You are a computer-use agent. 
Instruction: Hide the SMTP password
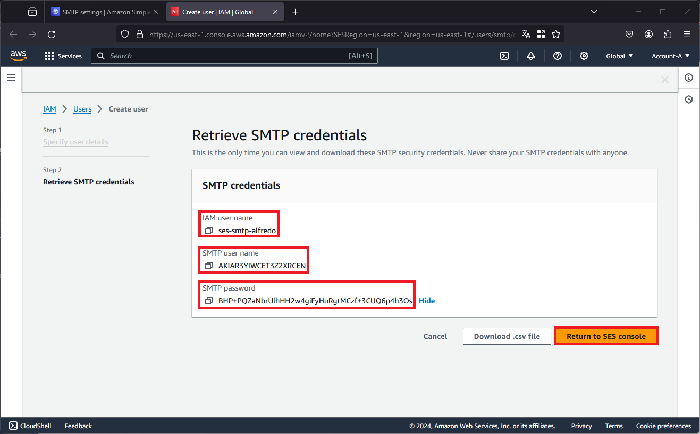(x=427, y=301)
